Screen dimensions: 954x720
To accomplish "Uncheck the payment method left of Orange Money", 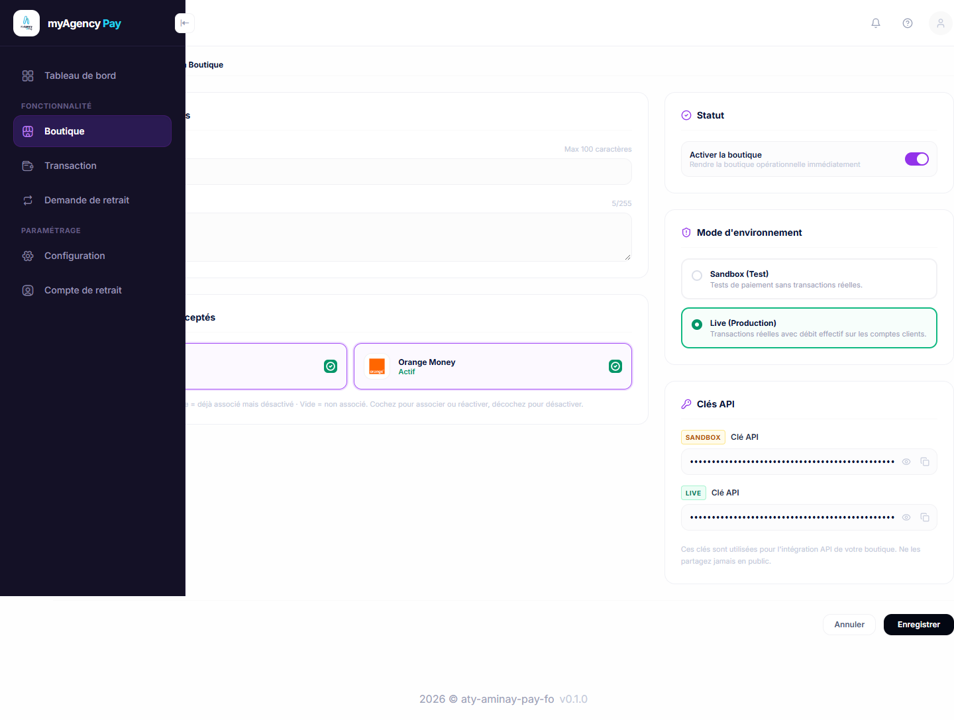I will click(x=331, y=366).
